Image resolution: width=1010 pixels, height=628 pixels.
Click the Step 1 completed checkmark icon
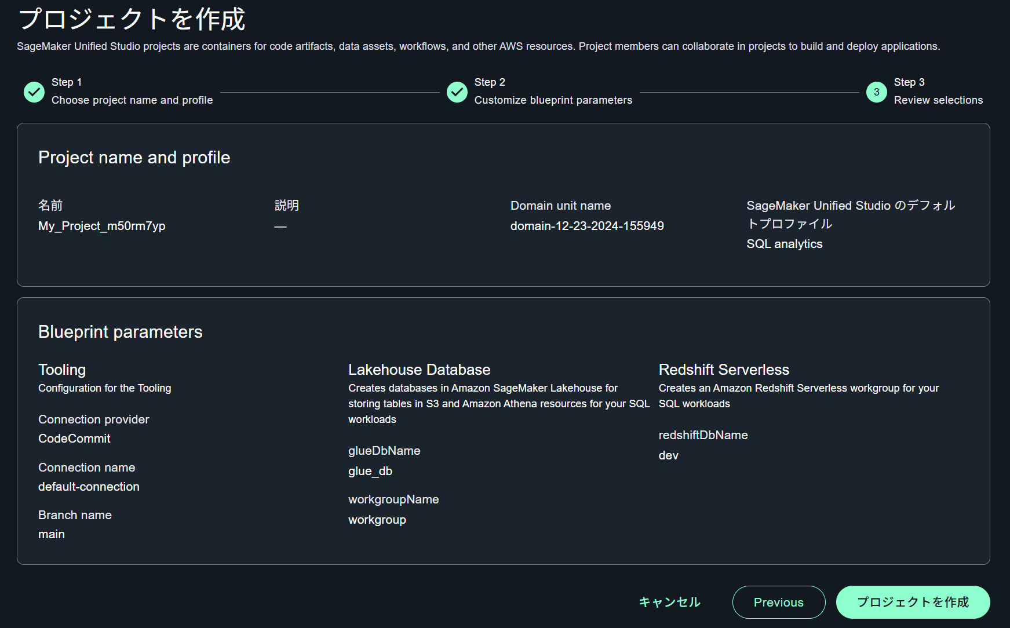(x=34, y=92)
